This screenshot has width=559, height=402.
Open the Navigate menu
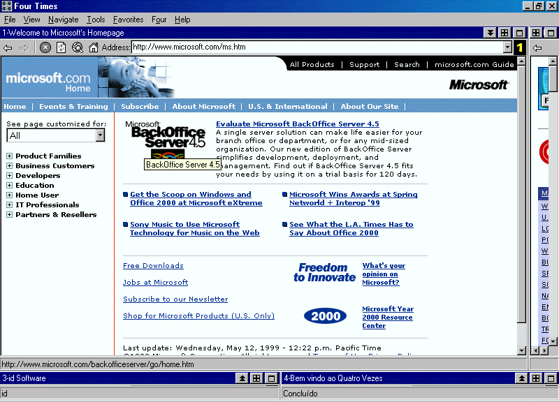[x=64, y=20]
